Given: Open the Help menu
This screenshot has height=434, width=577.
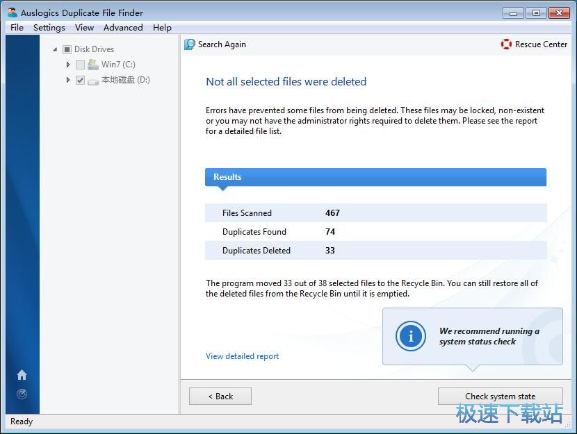Looking at the screenshot, I should click(x=162, y=28).
